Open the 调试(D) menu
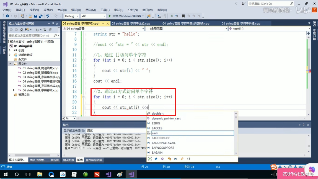318x179 pixels. pos(76,10)
